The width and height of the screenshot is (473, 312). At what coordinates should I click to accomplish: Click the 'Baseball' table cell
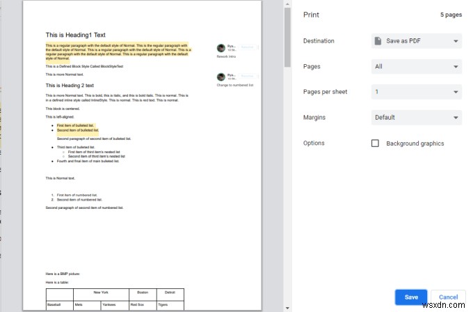point(59,305)
